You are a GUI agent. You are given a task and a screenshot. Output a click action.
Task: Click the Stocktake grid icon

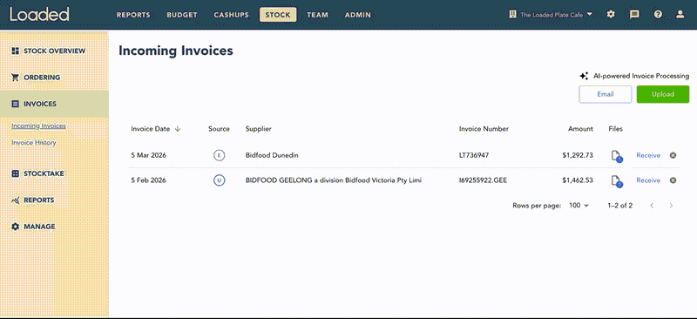click(x=15, y=173)
